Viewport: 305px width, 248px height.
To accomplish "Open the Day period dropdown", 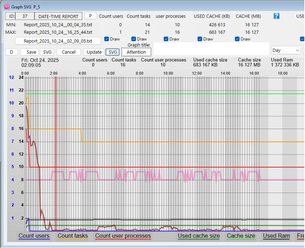I will [x=286, y=50].
